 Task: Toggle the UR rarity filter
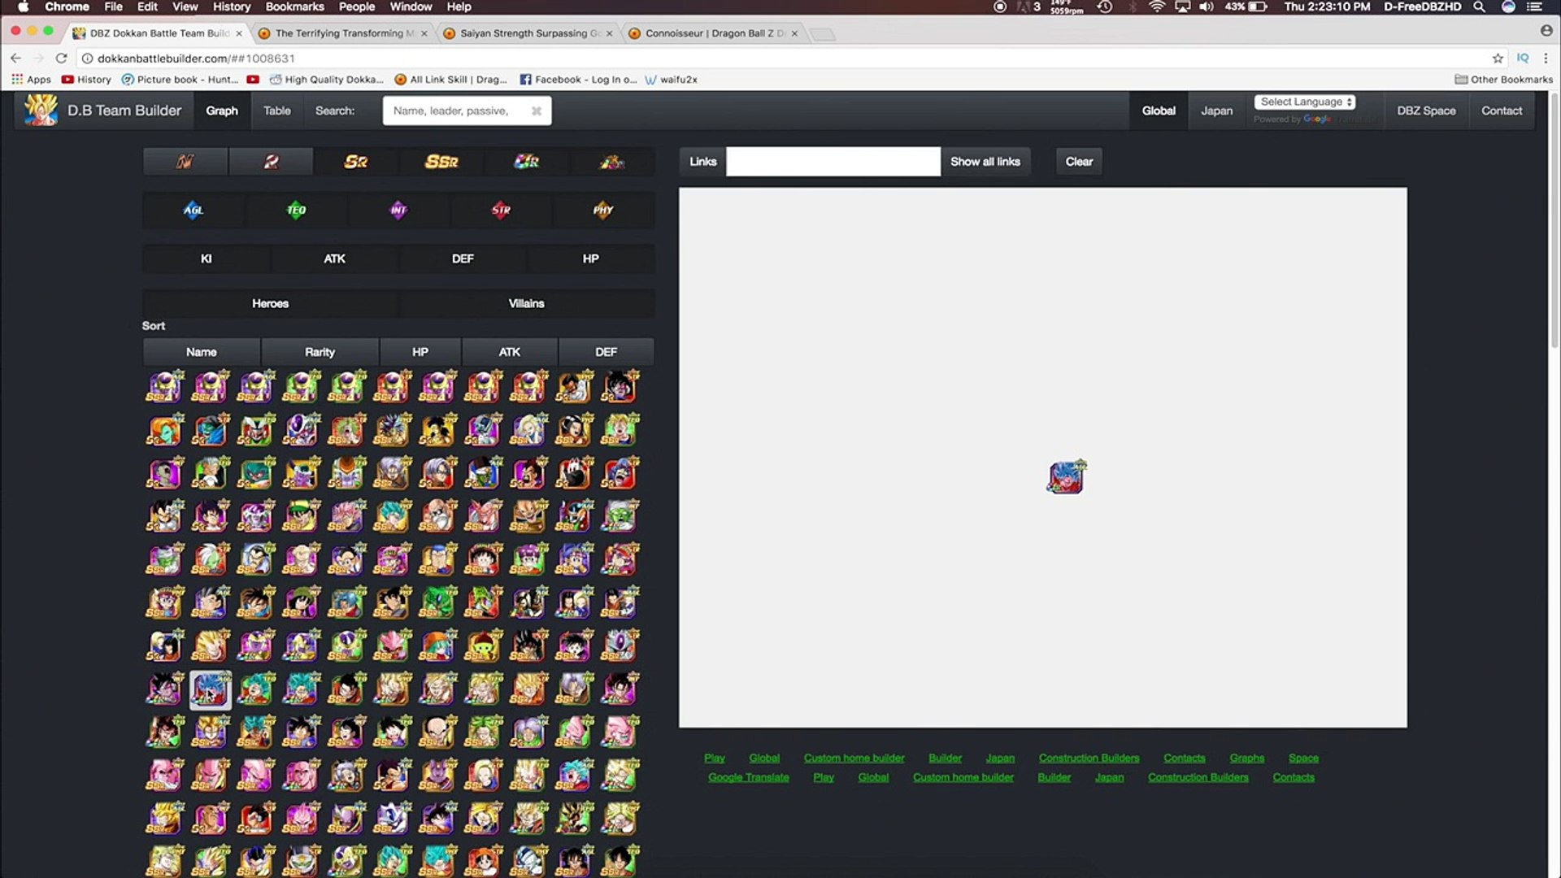click(x=527, y=162)
